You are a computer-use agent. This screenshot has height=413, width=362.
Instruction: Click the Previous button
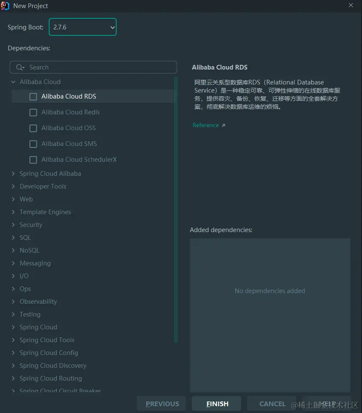click(x=162, y=404)
